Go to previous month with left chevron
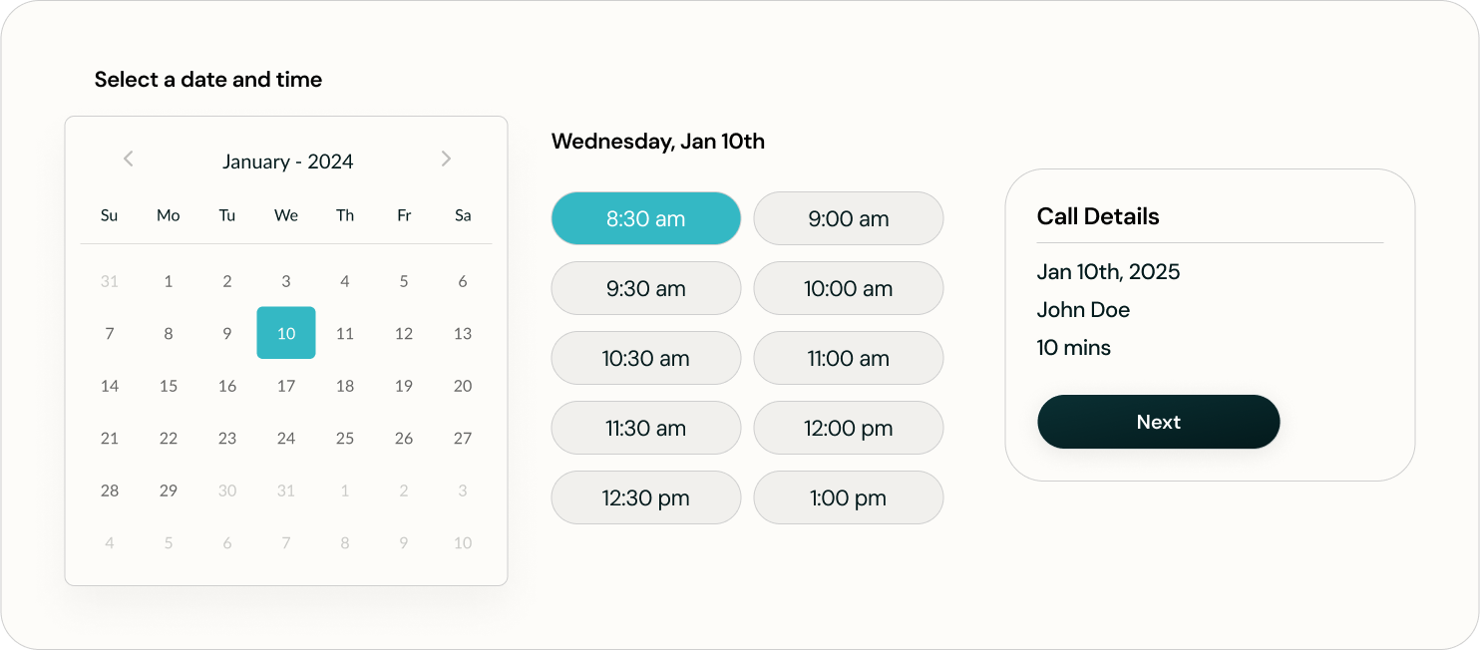1480x651 pixels. pyautogui.click(x=128, y=159)
